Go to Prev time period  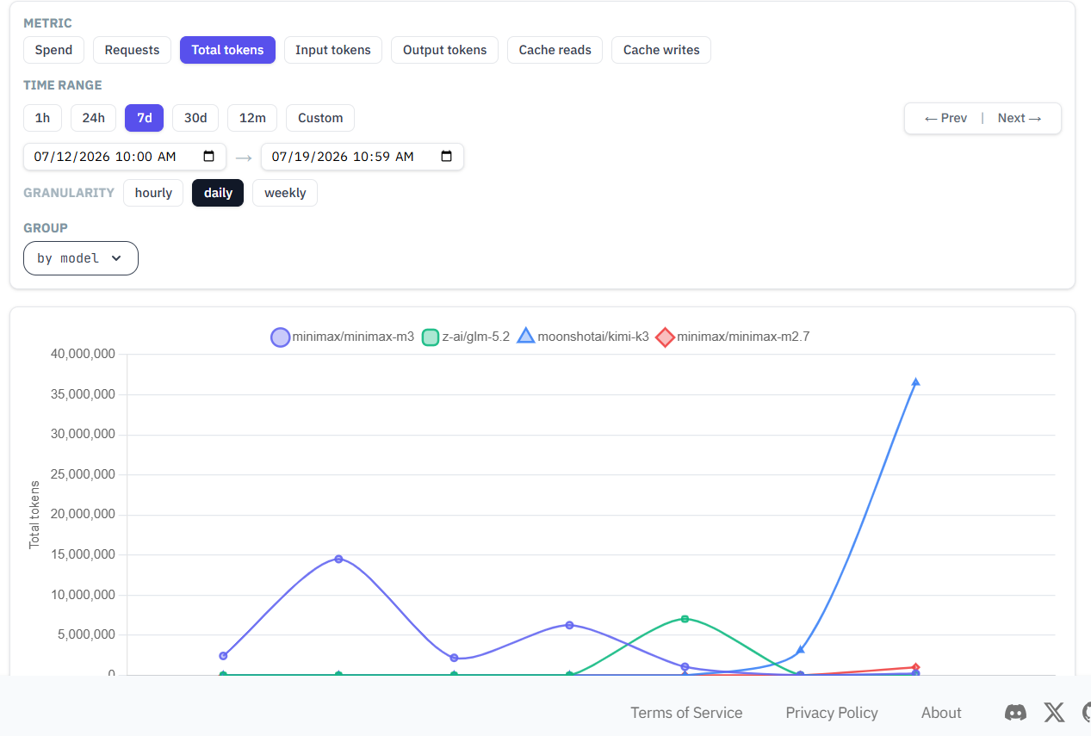[945, 118]
